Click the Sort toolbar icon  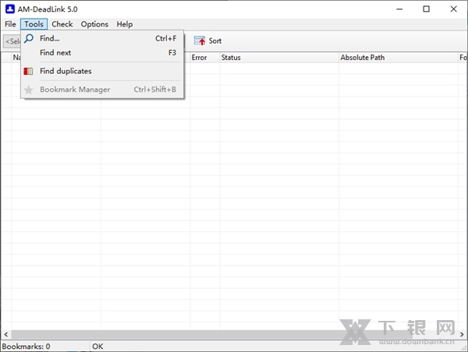(200, 40)
